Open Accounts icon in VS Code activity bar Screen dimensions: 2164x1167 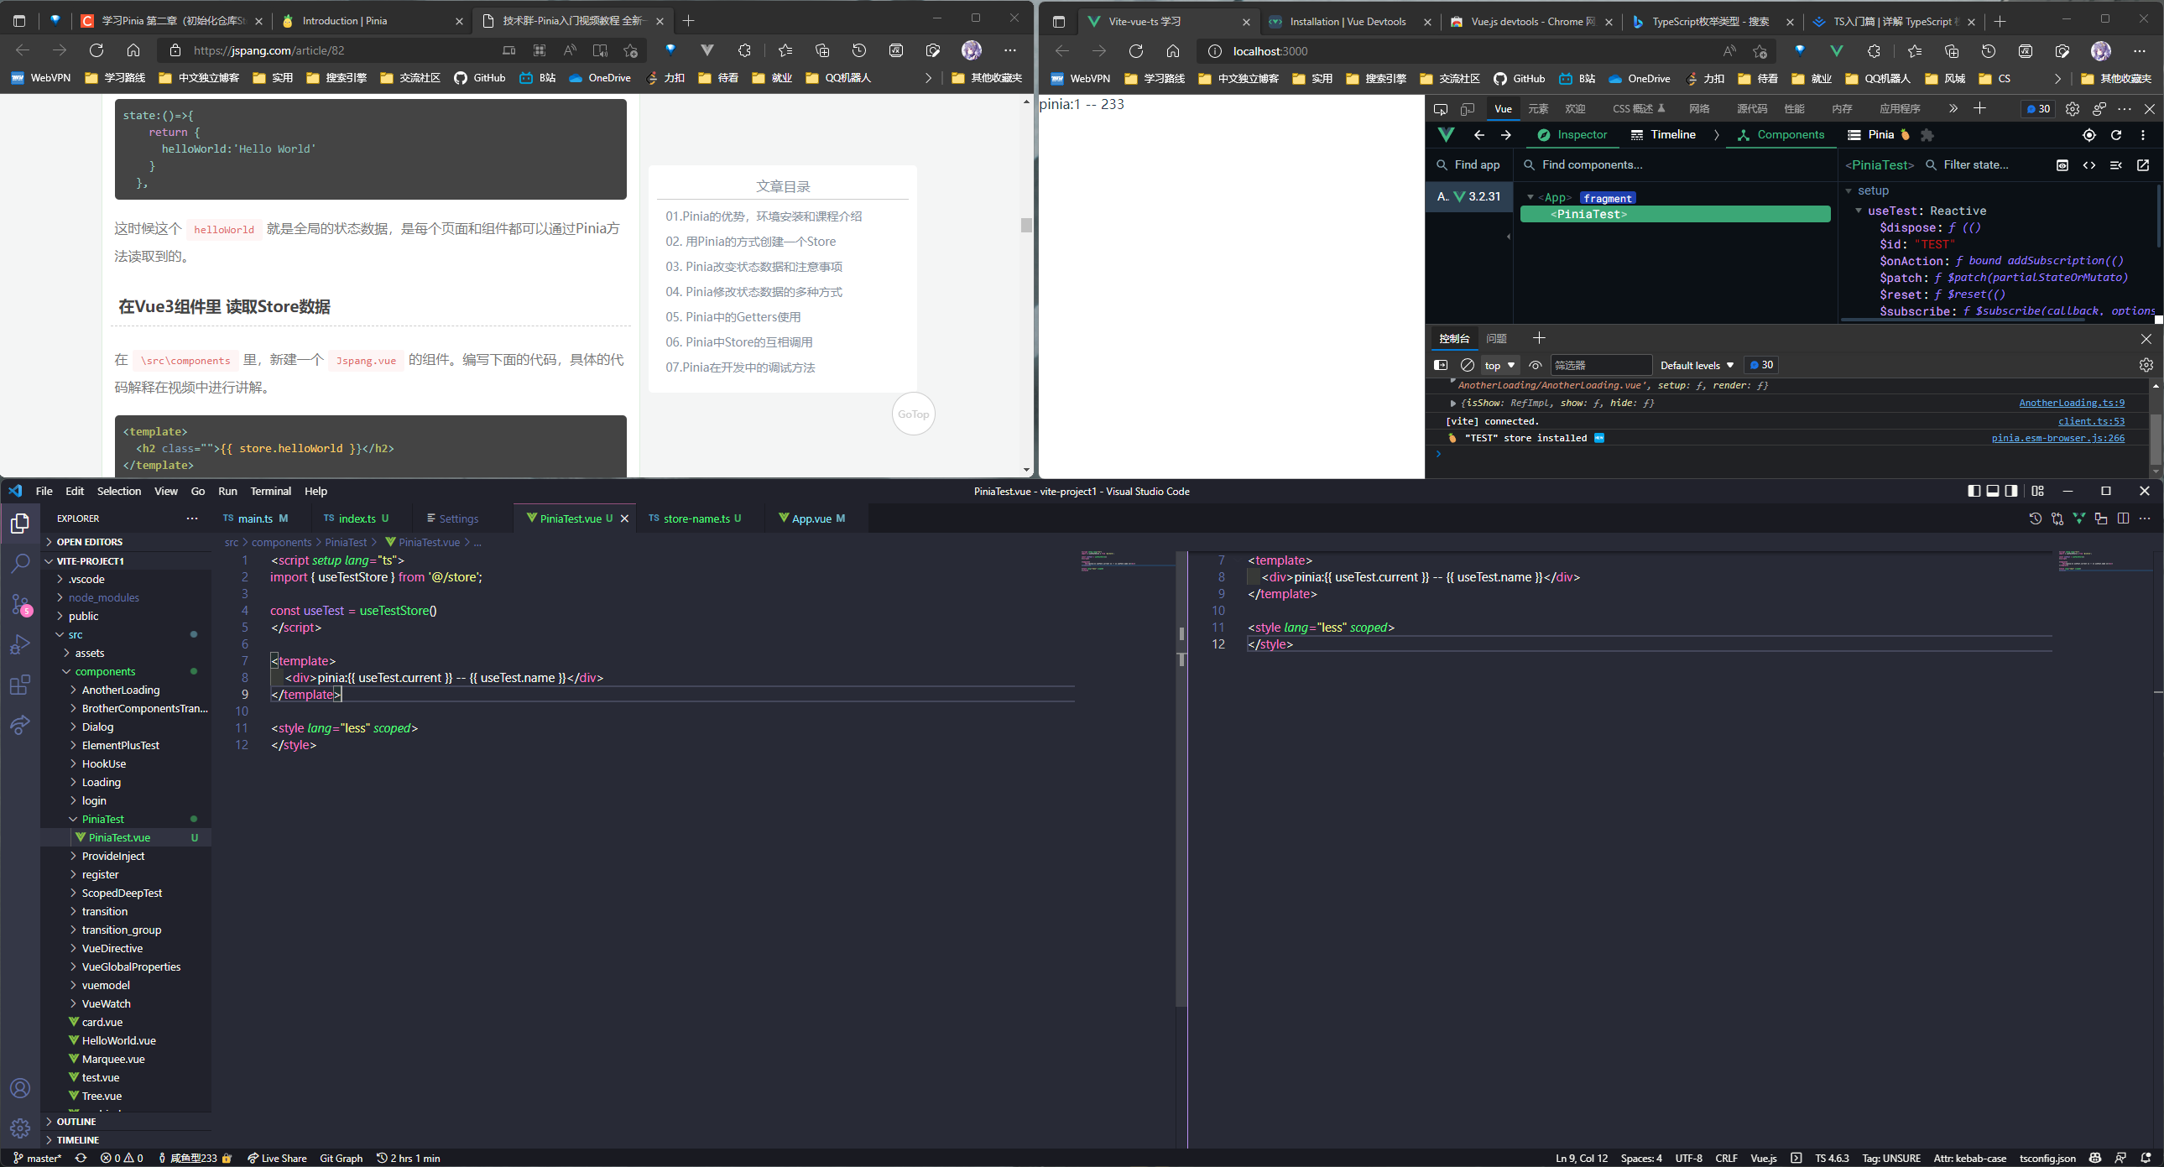coord(20,1088)
